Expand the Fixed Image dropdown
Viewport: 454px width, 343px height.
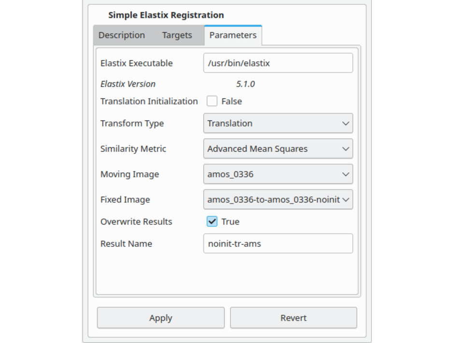coord(278,200)
